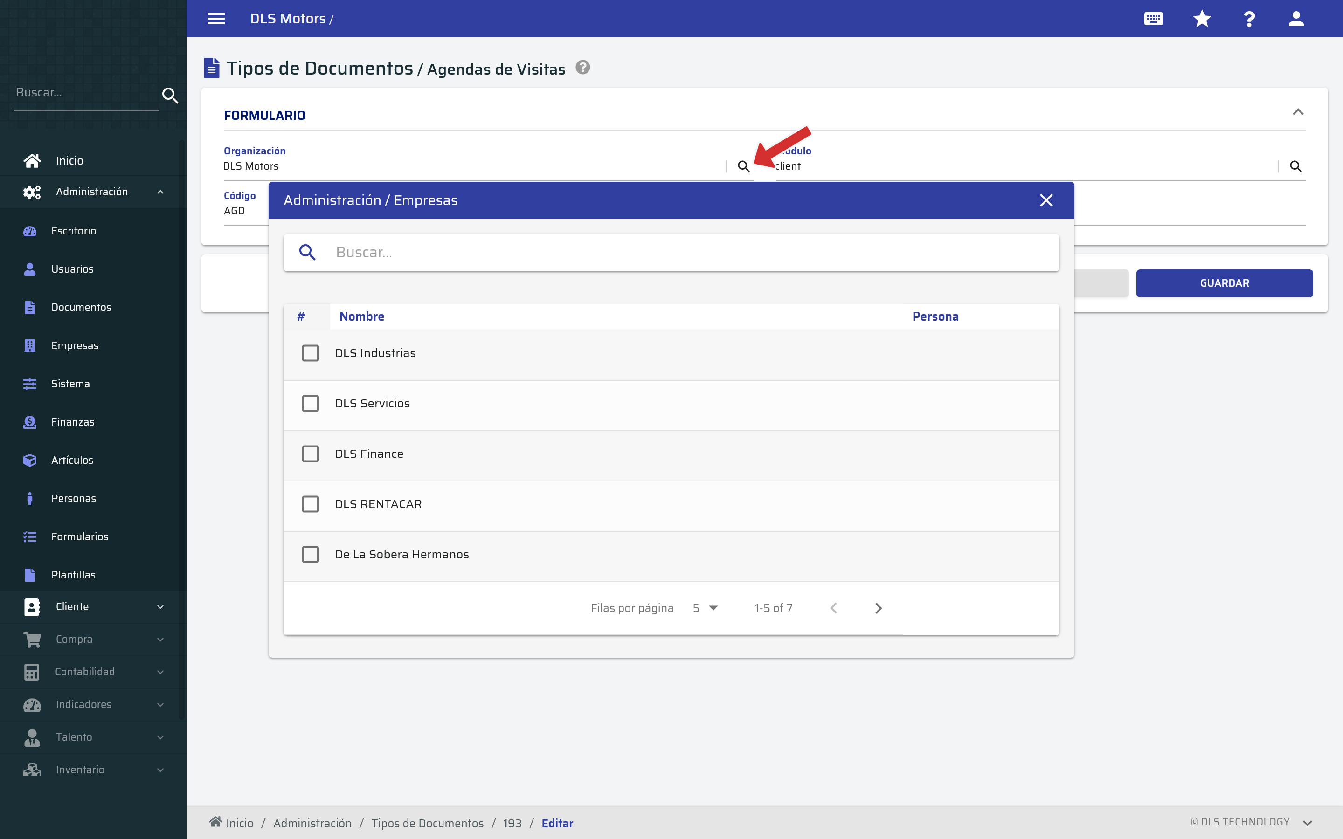Go to next page of companies
Screen dimensions: 1343x839
pos(878,608)
